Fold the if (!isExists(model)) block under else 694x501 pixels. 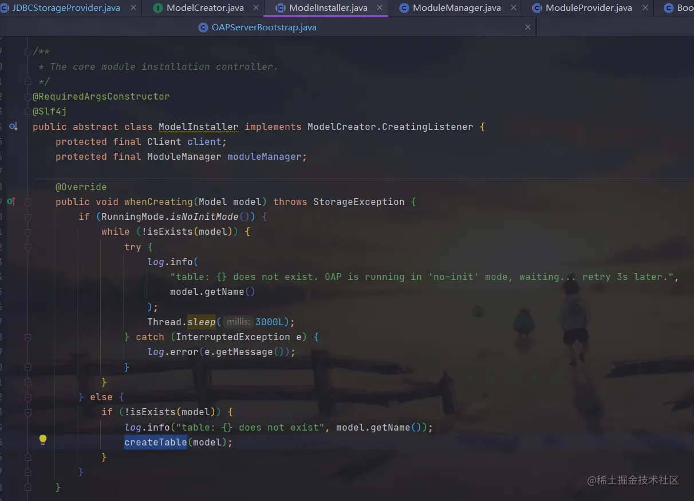[x=27, y=412]
